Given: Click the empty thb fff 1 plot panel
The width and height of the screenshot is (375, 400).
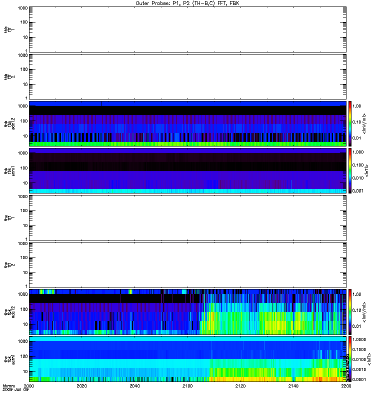Looking at the screenshot, I should [187, 29].
